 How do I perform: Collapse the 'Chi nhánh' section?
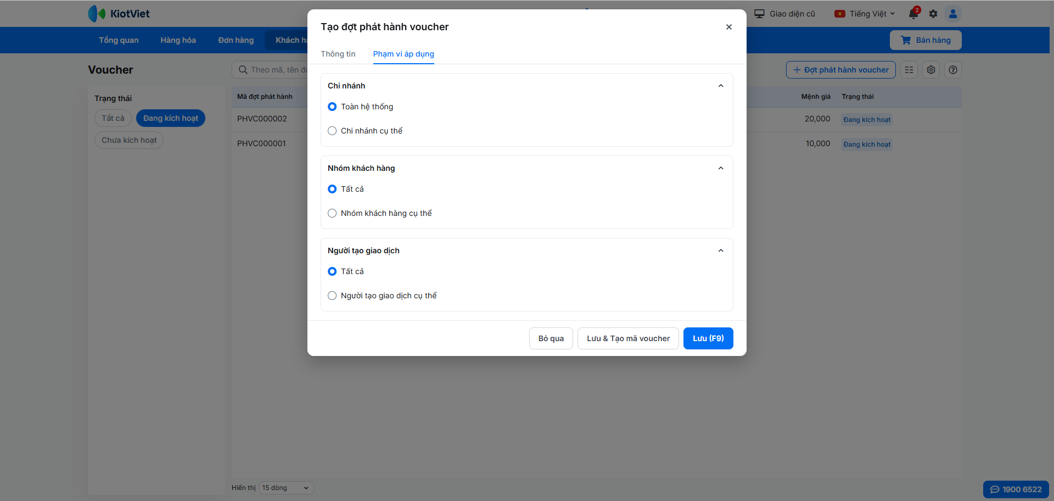[x=721, y=86]
